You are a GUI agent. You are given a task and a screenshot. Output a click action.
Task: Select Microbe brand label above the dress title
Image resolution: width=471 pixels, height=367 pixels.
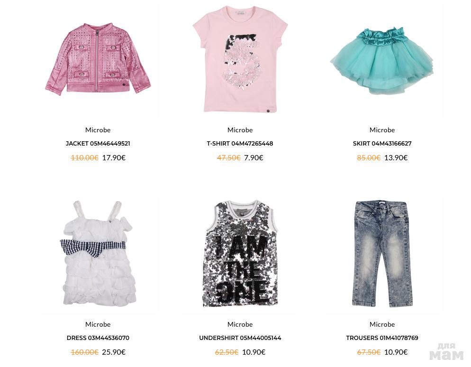click(x=98, y=324)
